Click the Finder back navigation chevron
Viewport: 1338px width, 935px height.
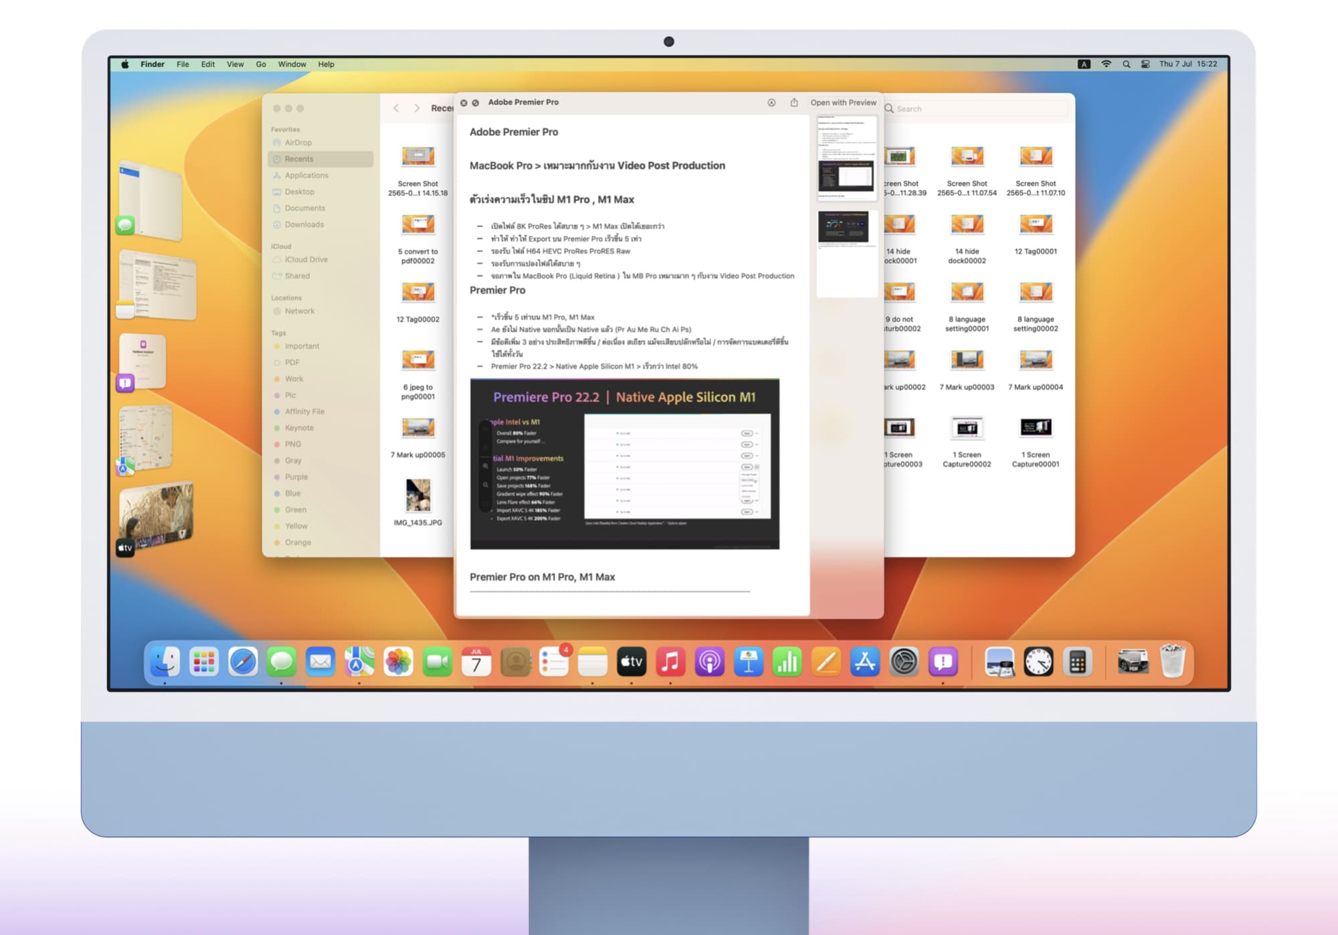396,108
